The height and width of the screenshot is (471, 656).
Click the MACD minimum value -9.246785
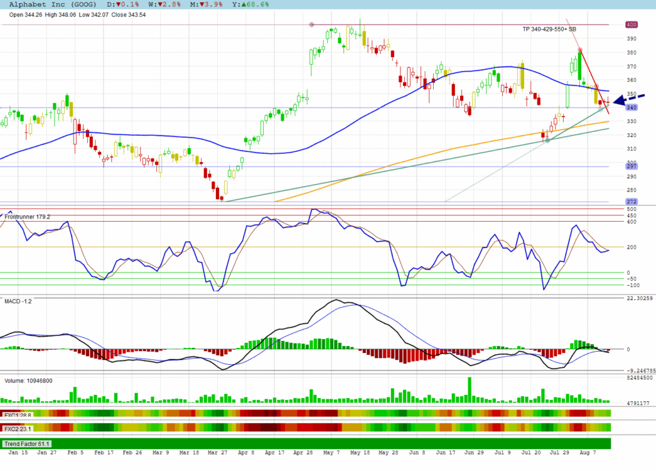click(641, 370)
